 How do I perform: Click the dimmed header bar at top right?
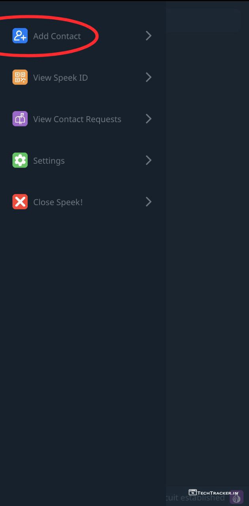204,20
